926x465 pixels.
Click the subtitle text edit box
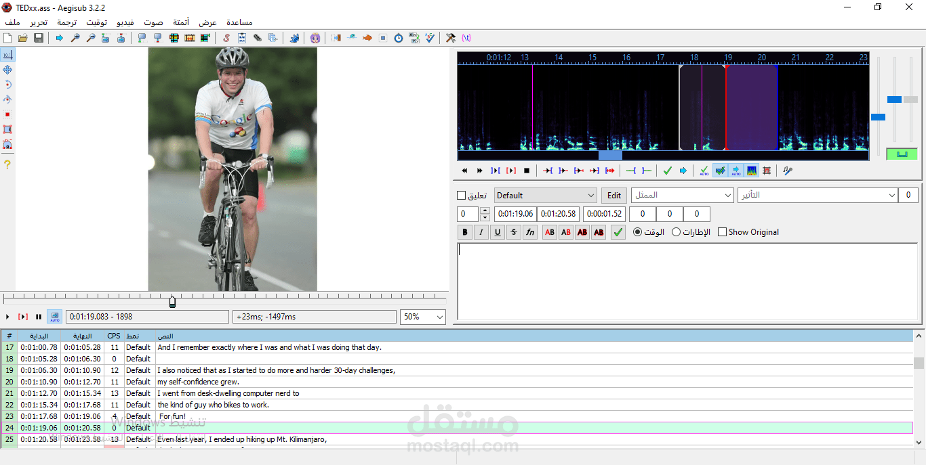pos(688,281)
